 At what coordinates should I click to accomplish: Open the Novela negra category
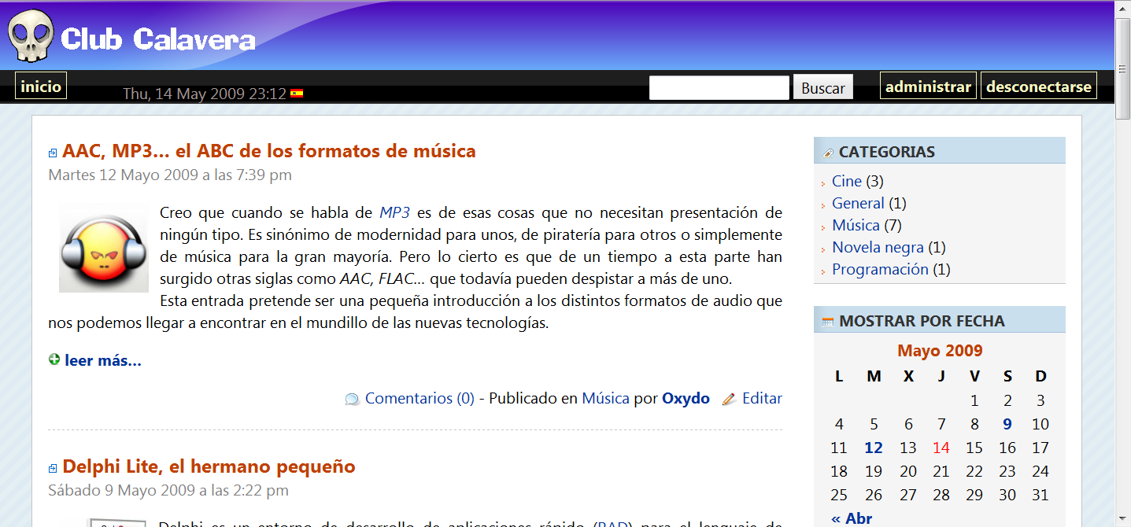[878, 247]
